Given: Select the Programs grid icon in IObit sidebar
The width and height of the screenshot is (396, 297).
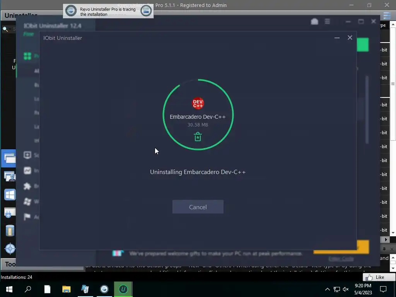Looking at the screenshot, I should [27, 56].
